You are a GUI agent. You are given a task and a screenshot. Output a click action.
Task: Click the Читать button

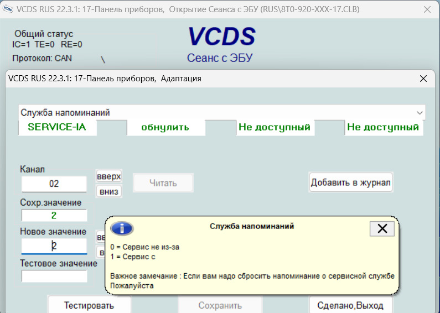163,183
